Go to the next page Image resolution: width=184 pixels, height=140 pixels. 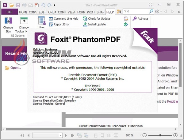coord(66,135)
